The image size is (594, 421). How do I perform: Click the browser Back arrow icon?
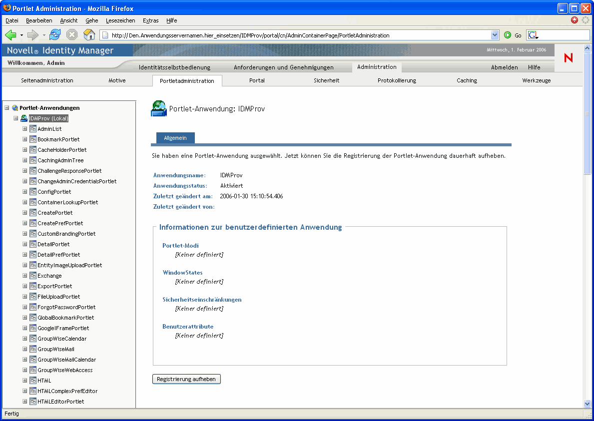[x=10, y=35]
